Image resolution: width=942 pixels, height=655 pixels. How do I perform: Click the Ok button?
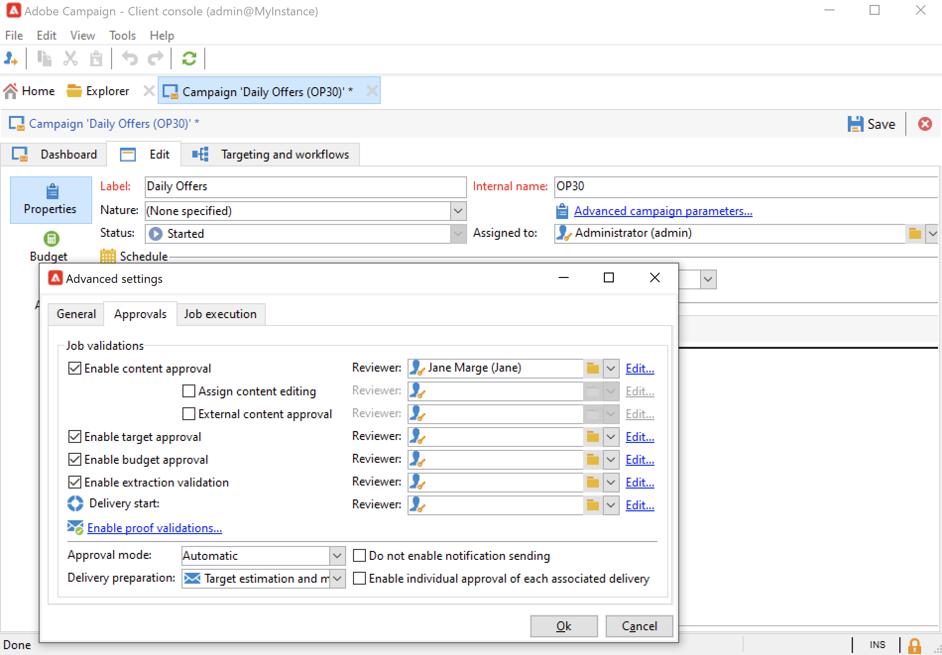click(x=564, y=626)
